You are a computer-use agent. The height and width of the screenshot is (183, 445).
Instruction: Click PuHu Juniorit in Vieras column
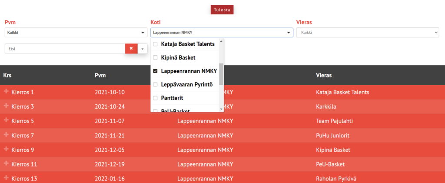click(332, 136)
